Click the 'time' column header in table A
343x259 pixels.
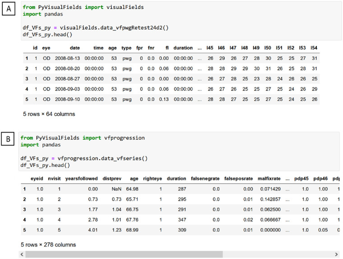98,48
